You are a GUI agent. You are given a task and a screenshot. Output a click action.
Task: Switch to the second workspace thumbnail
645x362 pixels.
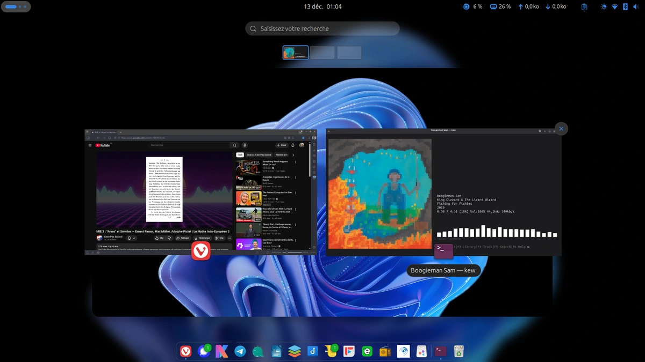pyautogui.click(x=322, y=53)
